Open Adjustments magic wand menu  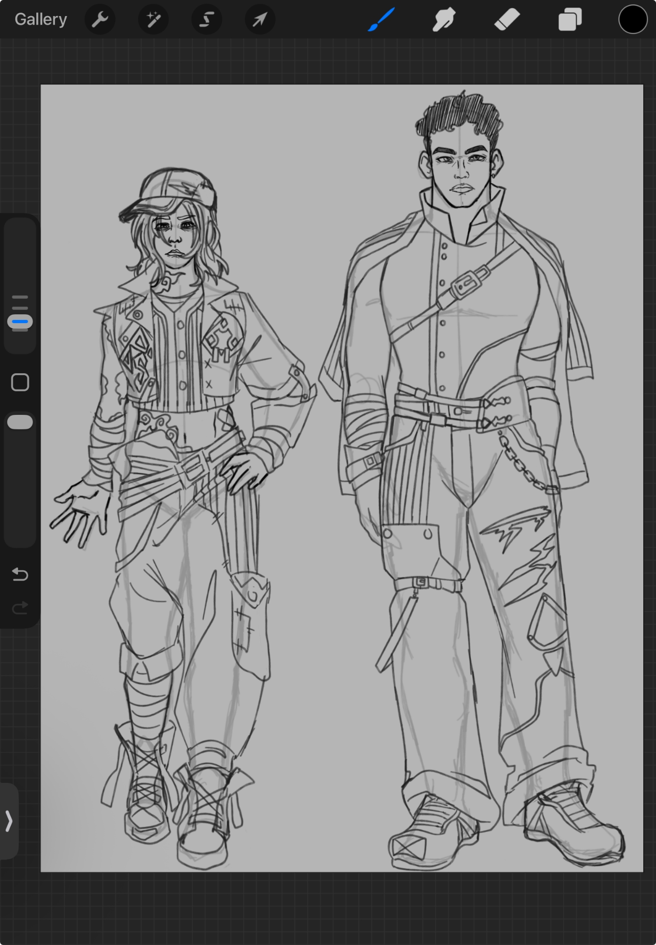[153, 19]
